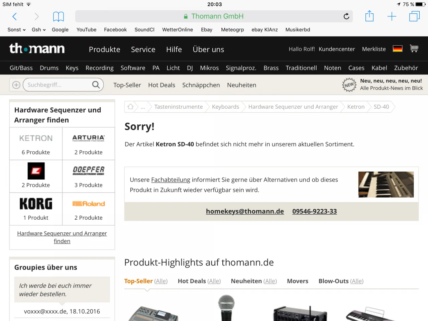Select the Korg brand logo

pos(36,204)
